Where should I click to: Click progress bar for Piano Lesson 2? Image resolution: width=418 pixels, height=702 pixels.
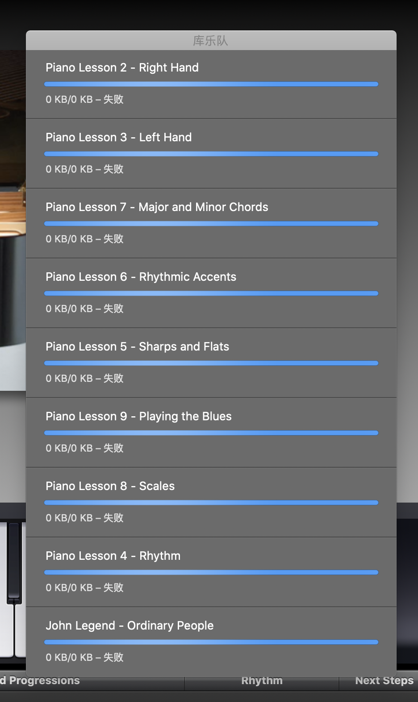[211, 84]
